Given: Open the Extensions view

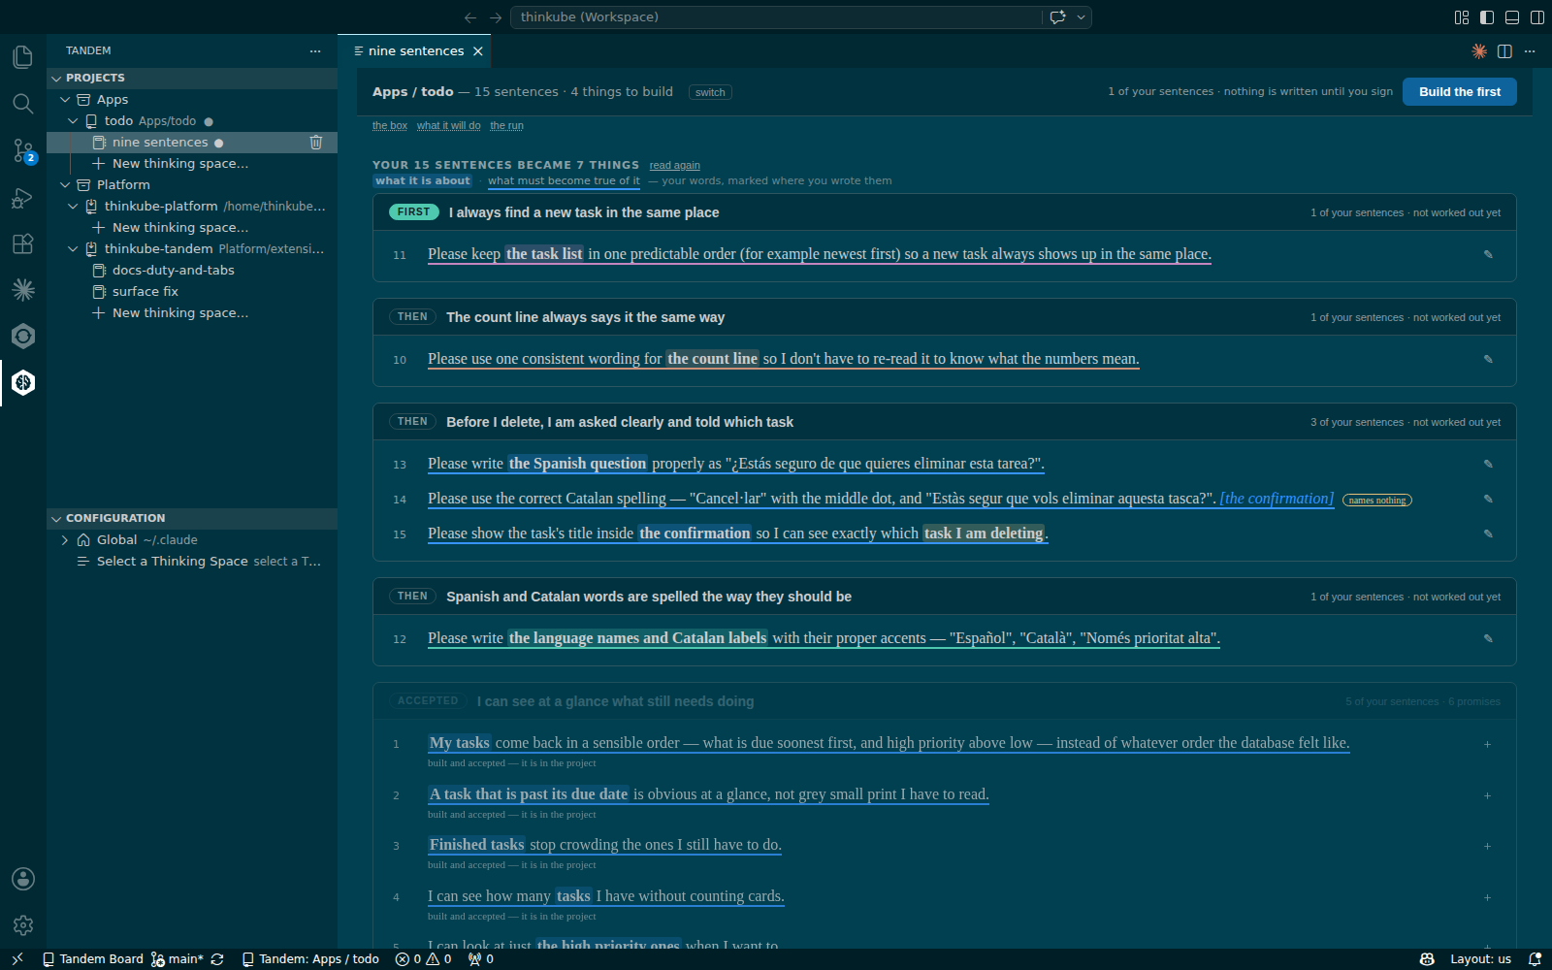Looking at the screenshot, I should tap(23, 243).
